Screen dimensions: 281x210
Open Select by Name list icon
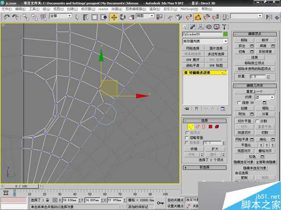click(x=86, y=17)
